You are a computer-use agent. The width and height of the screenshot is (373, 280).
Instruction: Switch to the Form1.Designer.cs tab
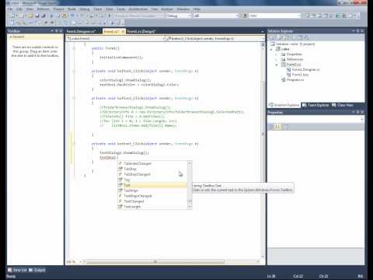pos(81,31)
